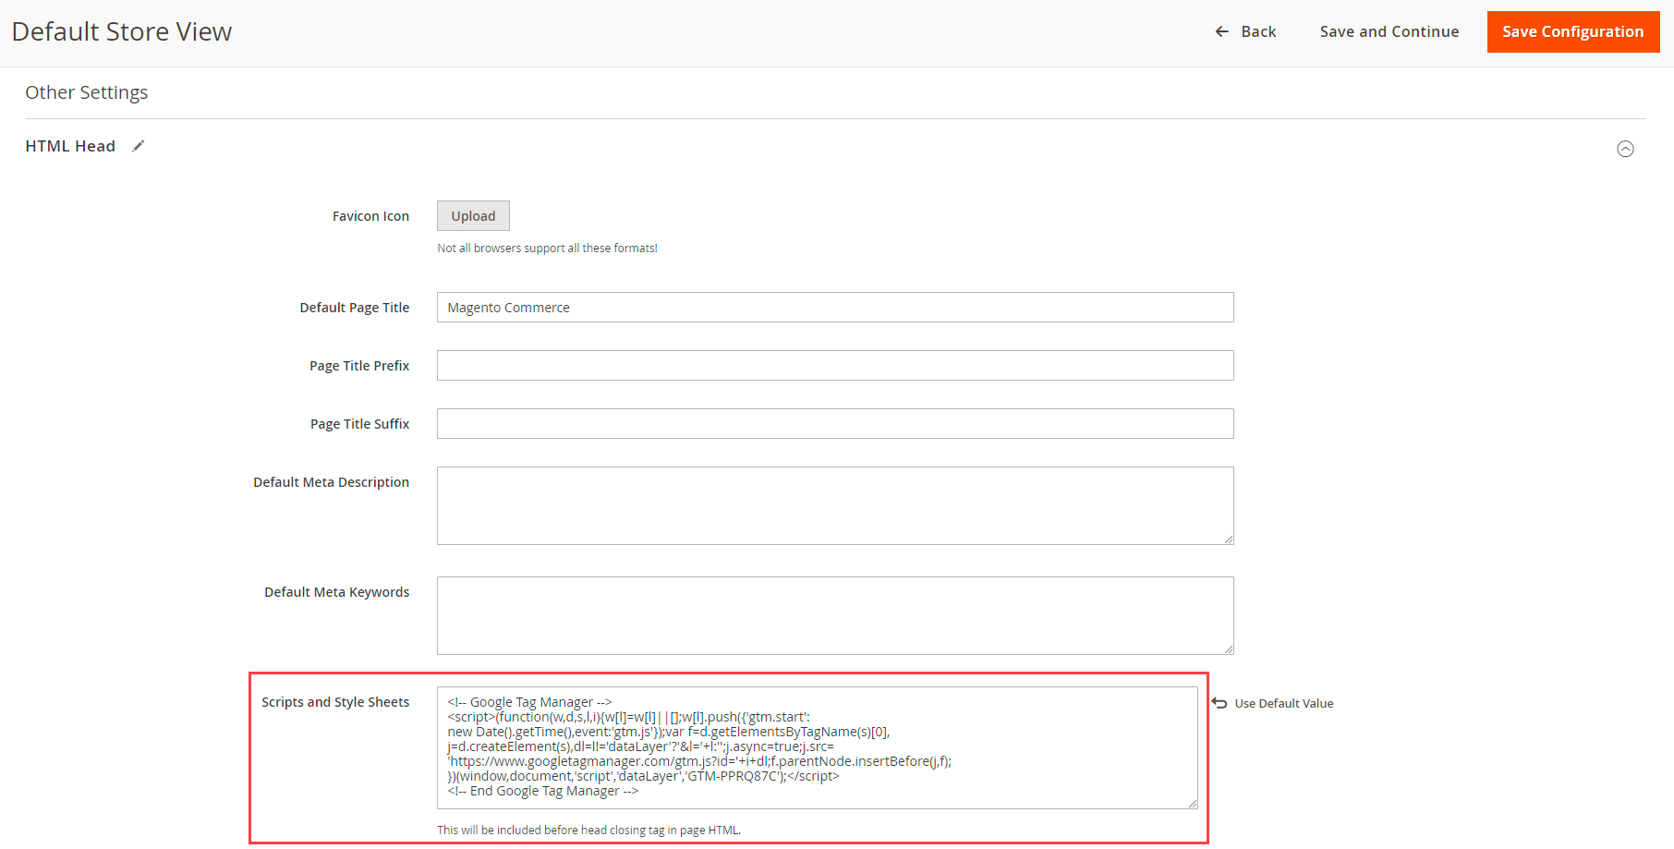Click the Use Default Value link
1674x849 pixels.
1284,703
